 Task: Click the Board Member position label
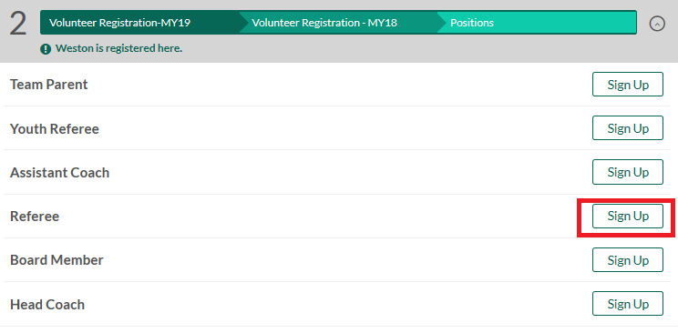tap(56, 260)
